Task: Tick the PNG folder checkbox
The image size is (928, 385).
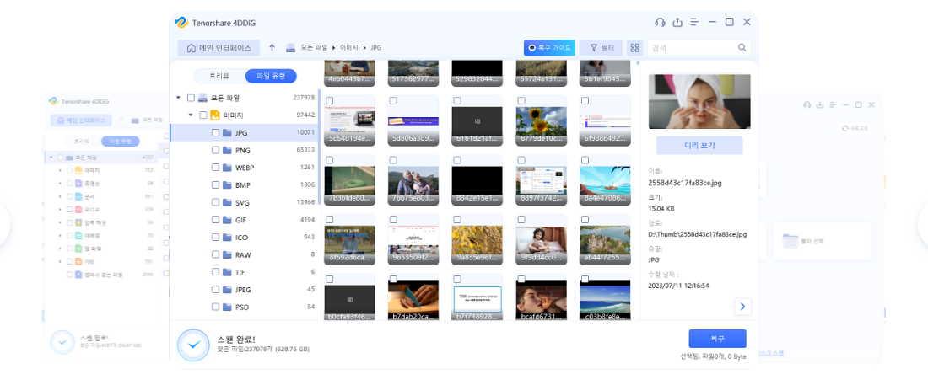Action: click(x=215, y=150)
